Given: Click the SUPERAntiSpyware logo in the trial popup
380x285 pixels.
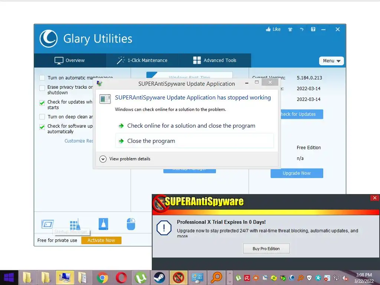Looking at the screenshot, I should coord(198,203).
